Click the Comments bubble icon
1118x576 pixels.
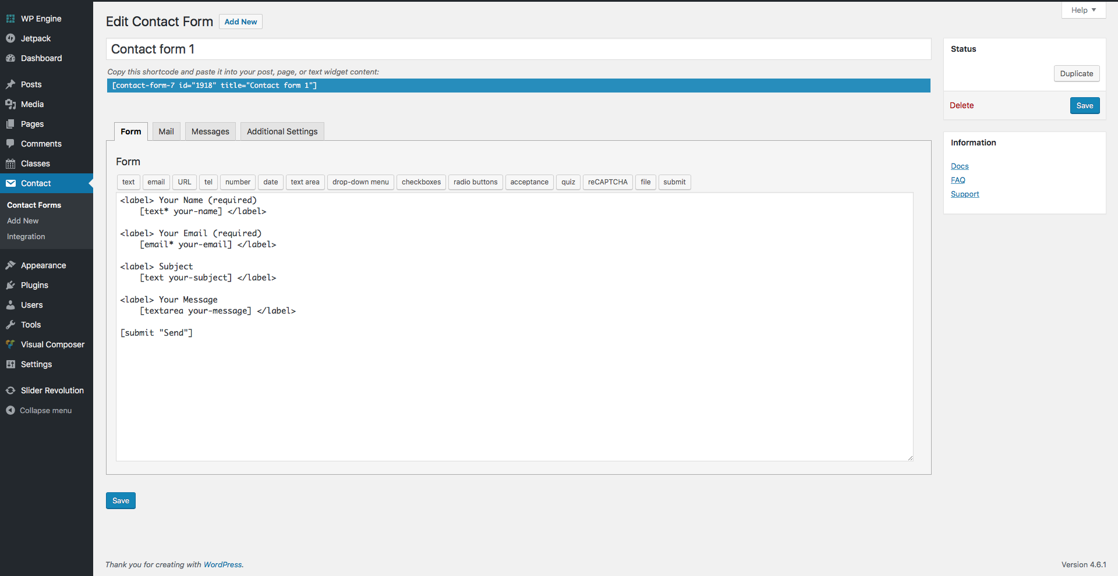10,144
